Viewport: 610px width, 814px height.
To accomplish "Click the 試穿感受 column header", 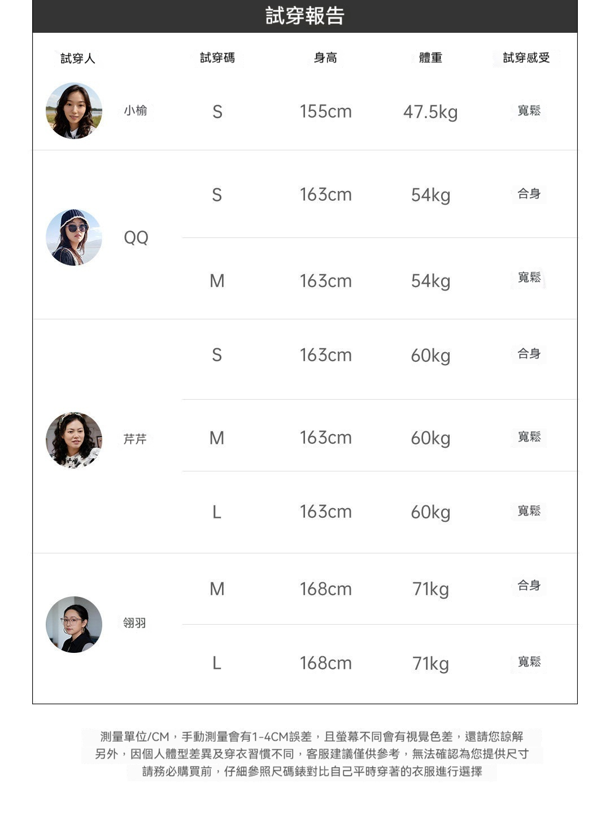I will tap(526, 58).
